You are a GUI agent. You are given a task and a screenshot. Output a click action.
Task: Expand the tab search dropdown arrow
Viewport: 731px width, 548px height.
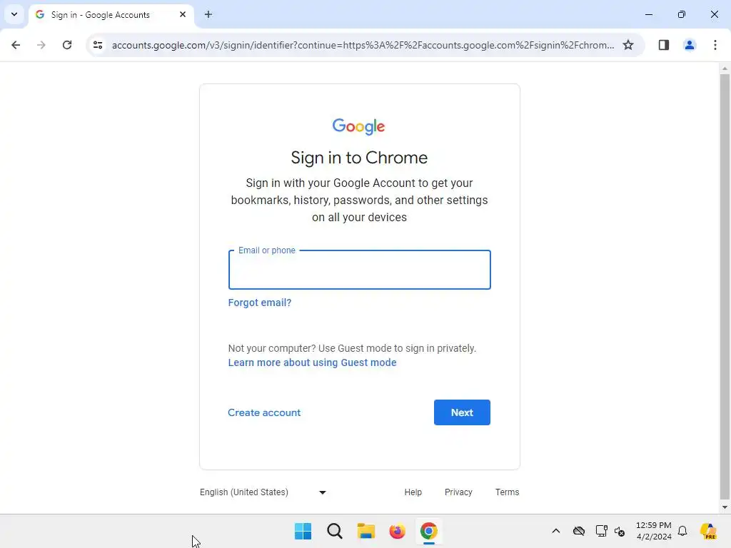click(14, 14)
